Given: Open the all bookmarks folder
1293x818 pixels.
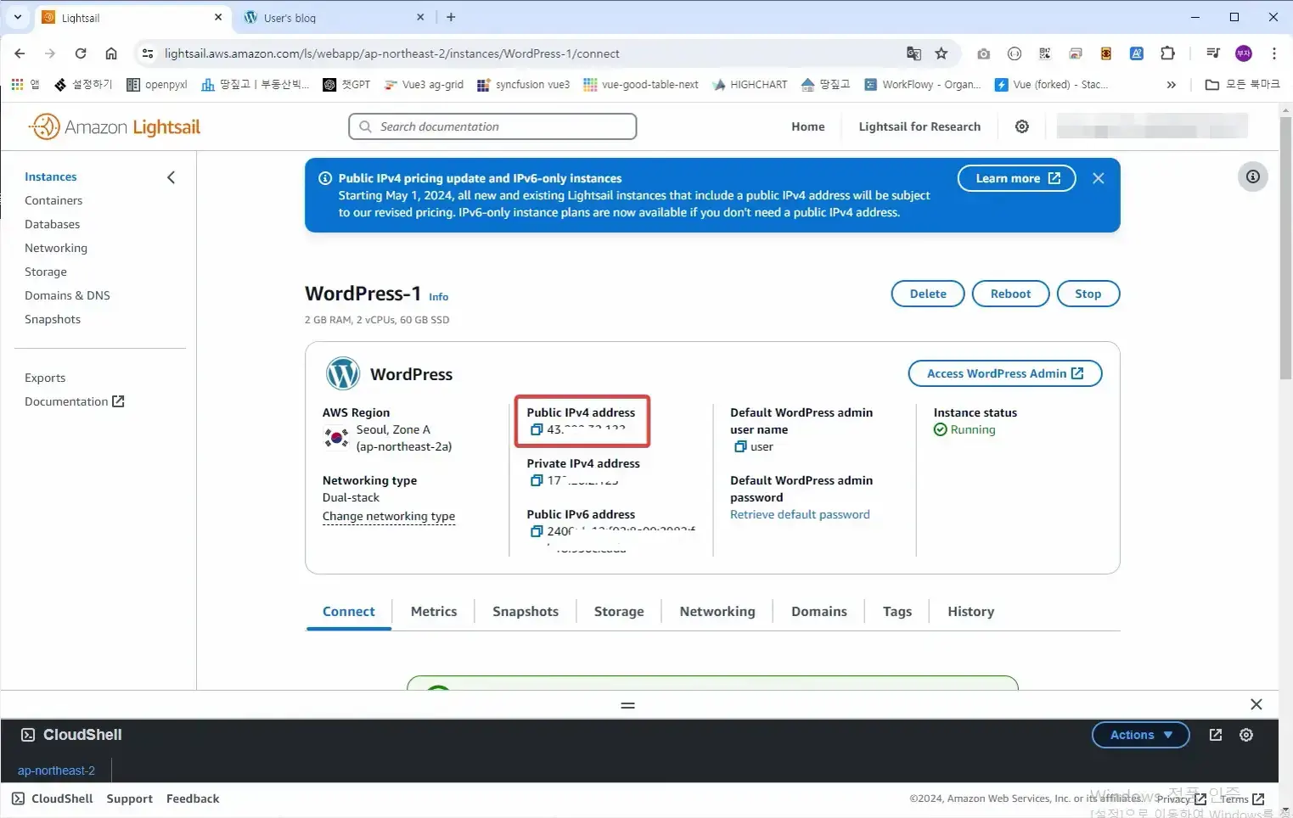Looking at the screenshot, I should tap(1242, 85).
